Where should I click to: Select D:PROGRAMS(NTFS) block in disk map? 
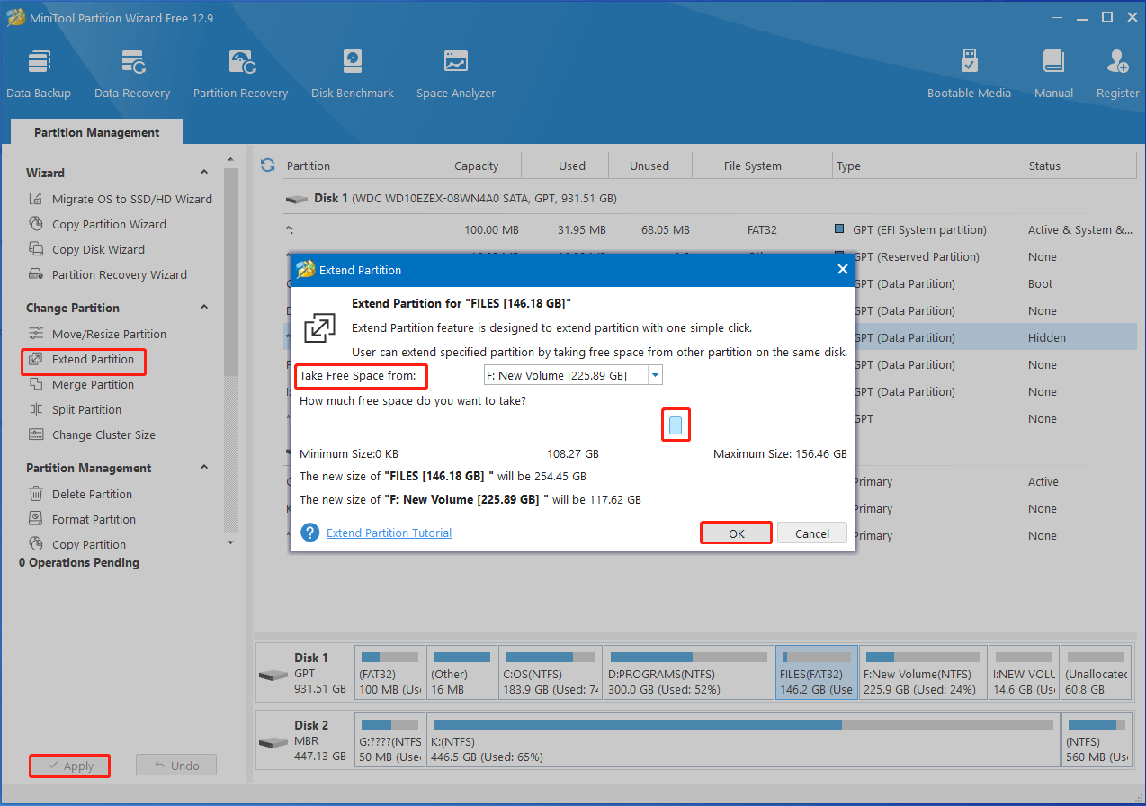point(689,672)
